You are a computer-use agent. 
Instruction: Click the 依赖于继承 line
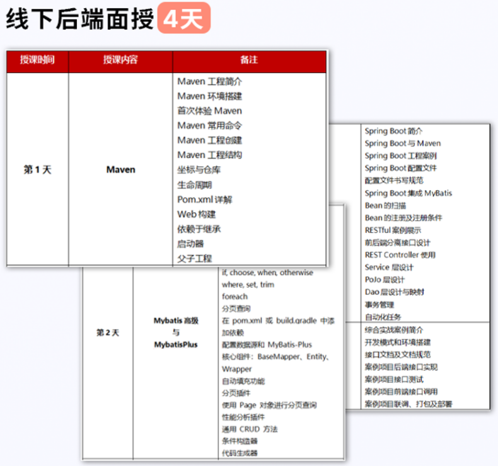coord(199,229)
